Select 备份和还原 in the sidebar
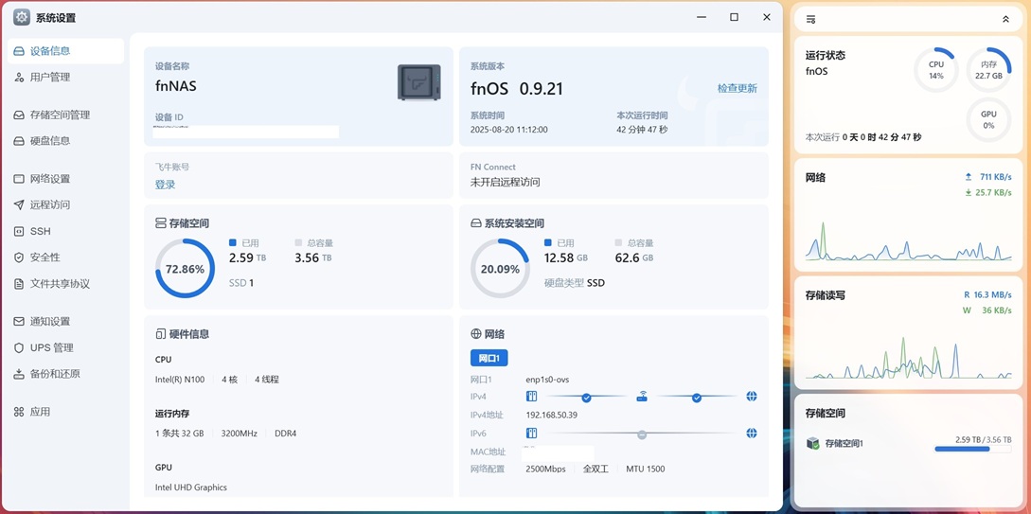Image resolution: width=1031 pixels, height=514 pixels. (x=65, y=374)
